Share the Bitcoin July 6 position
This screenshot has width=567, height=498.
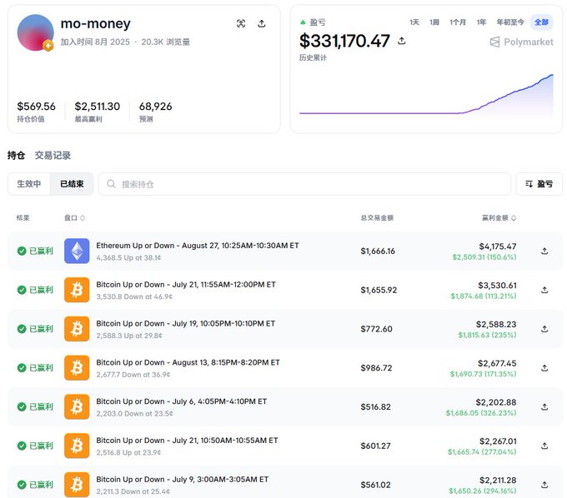pyautogui.click(x=544, y=407)
